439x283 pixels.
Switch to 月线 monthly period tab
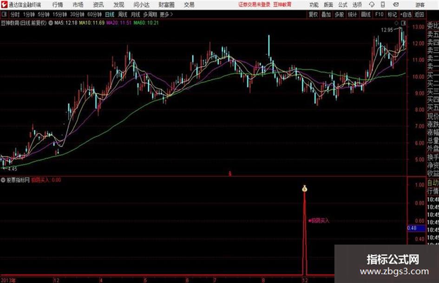135,14
